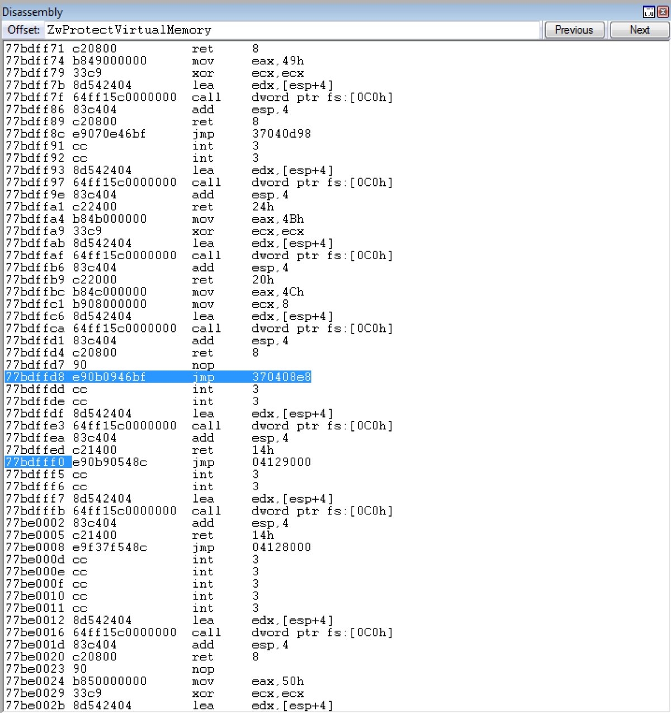This screenshot has height=713, width=671.
Task: Select the xor ecx,ecx line at 77bdff79
Action: (155, 73)
